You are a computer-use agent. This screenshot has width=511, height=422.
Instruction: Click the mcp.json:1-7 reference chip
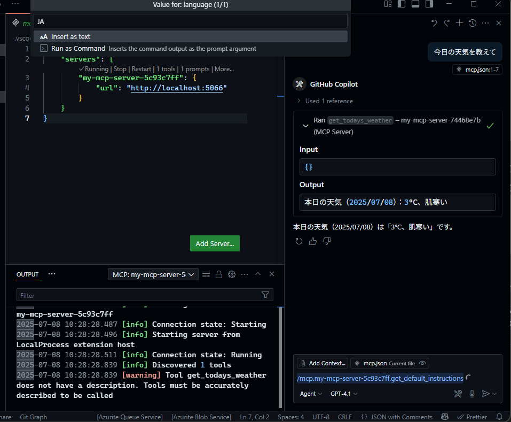[x=477, y=70]
